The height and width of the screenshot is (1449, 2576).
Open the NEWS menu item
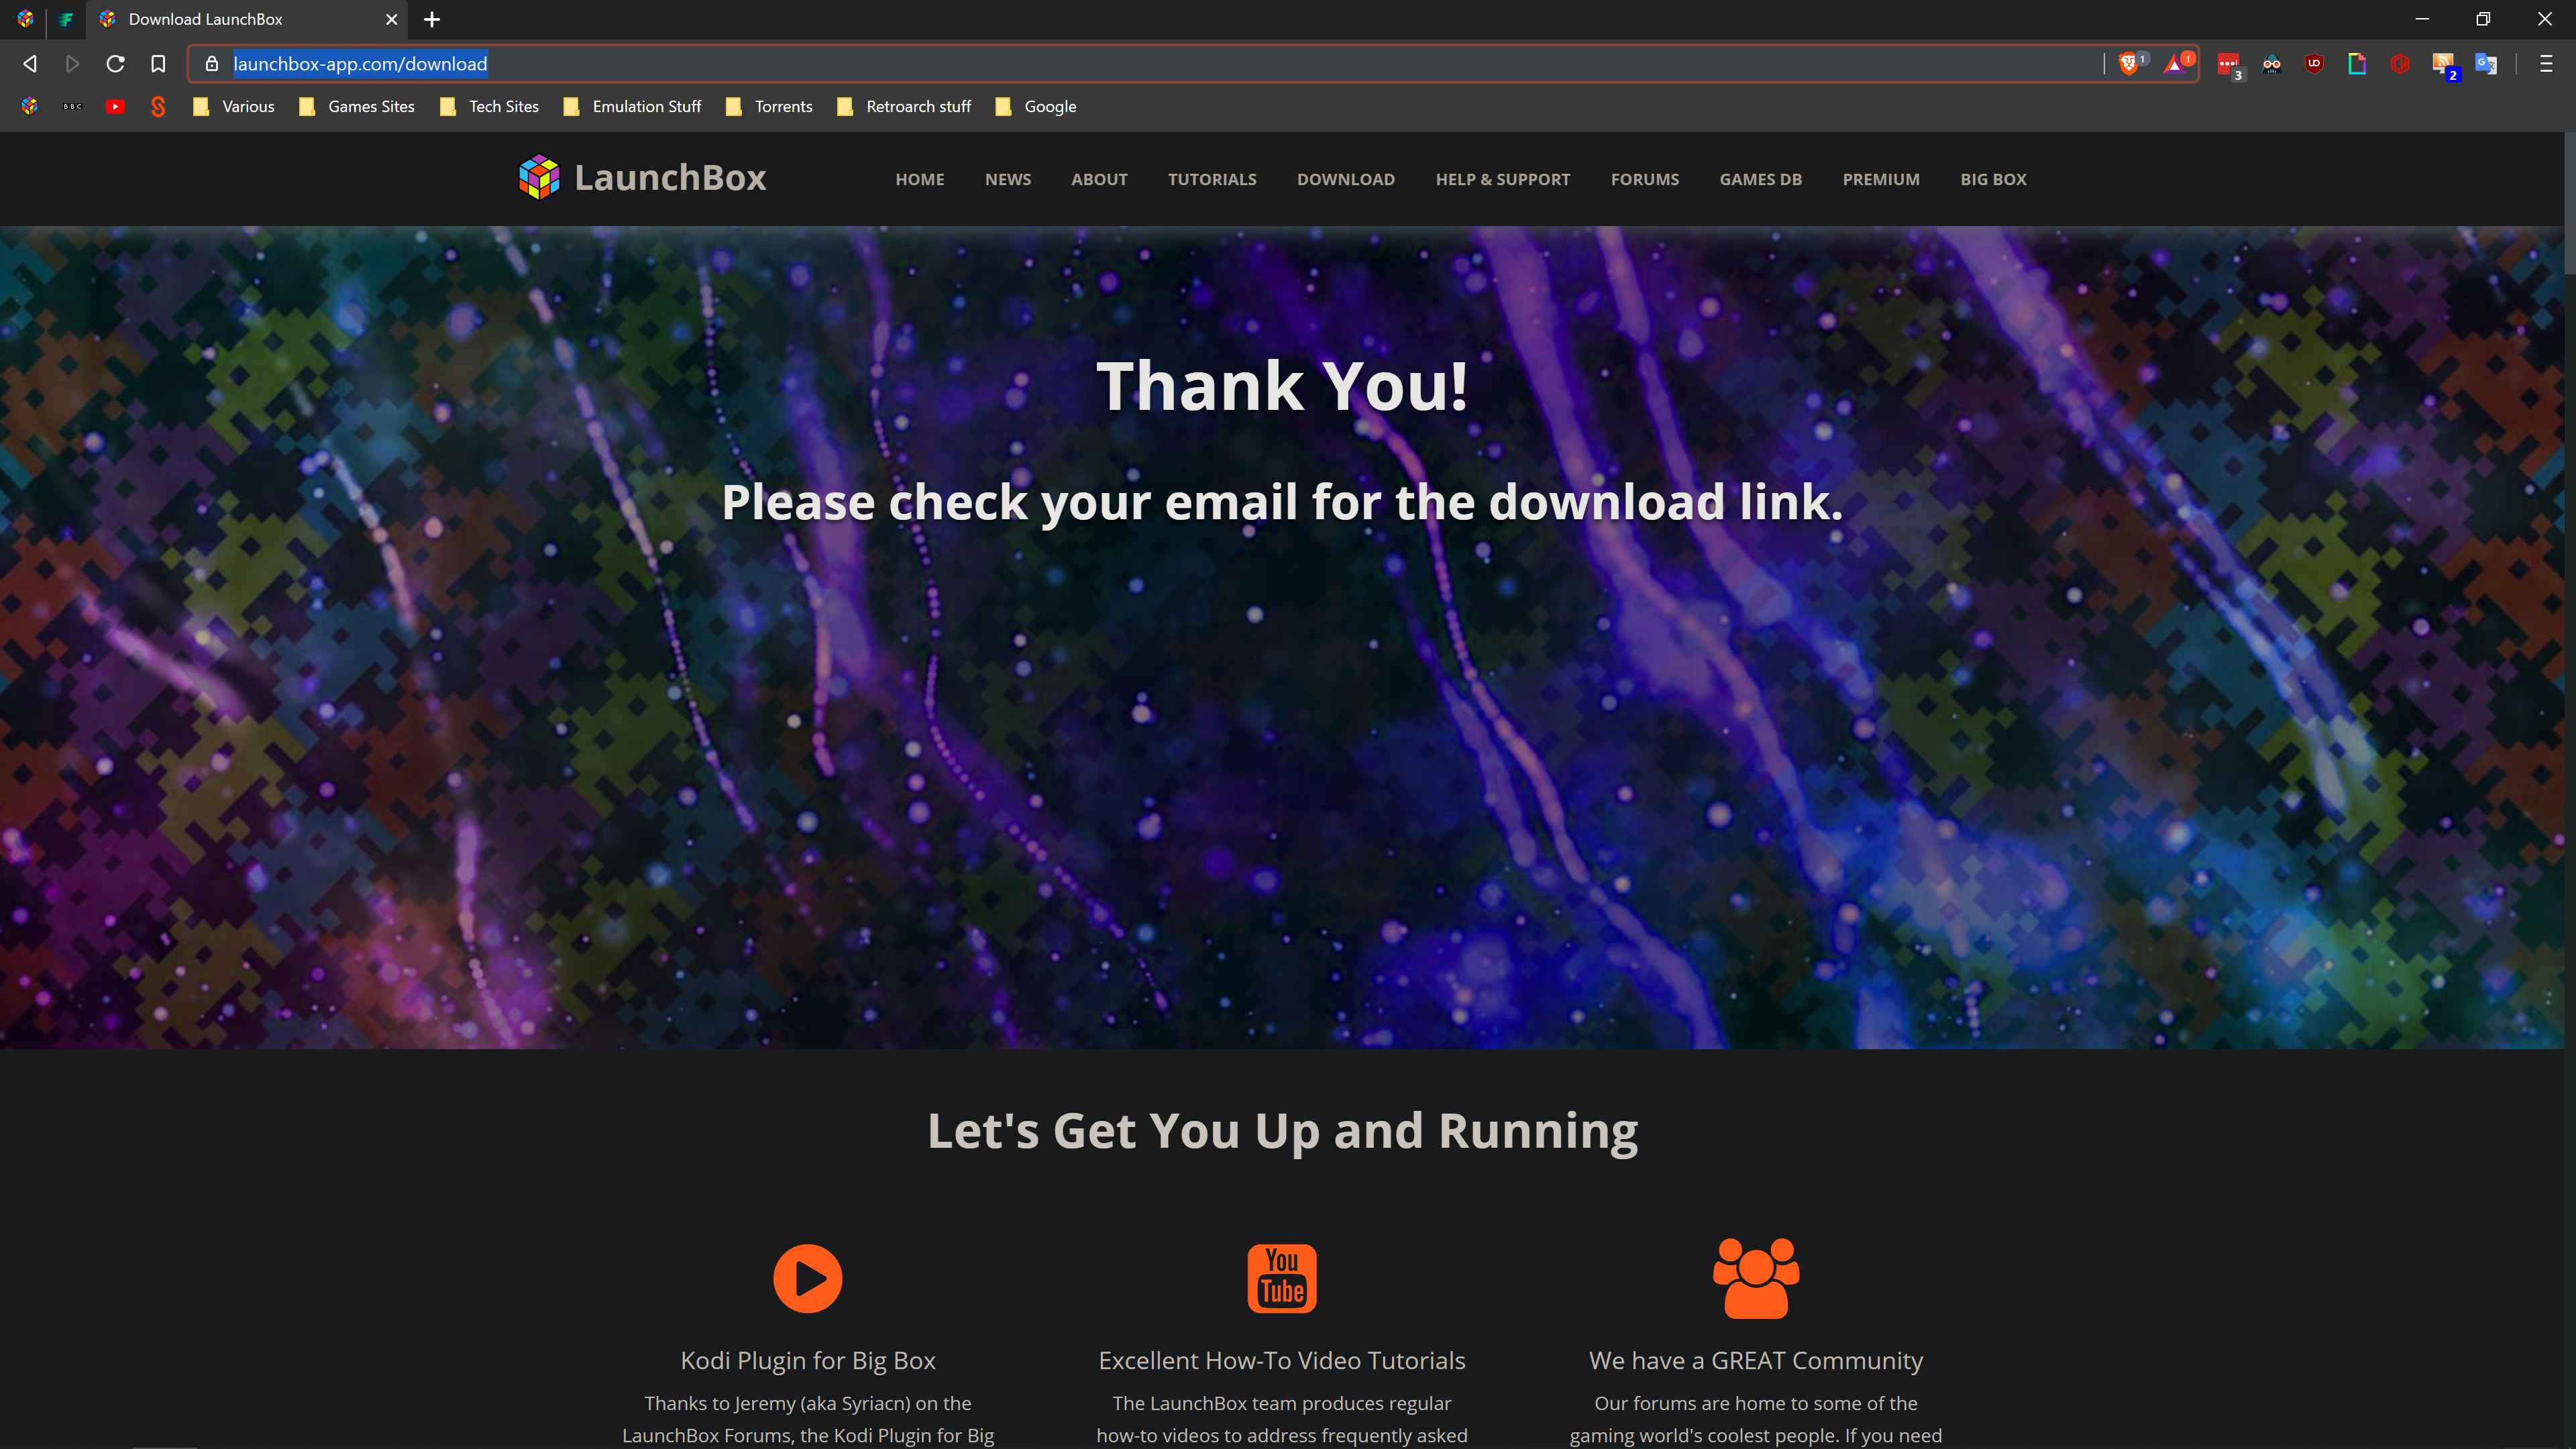[x=1007, y=180]
